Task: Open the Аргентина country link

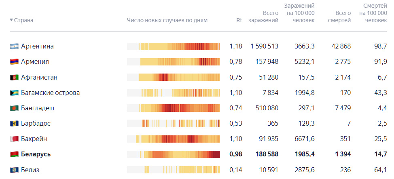Action: coord(37,46)
